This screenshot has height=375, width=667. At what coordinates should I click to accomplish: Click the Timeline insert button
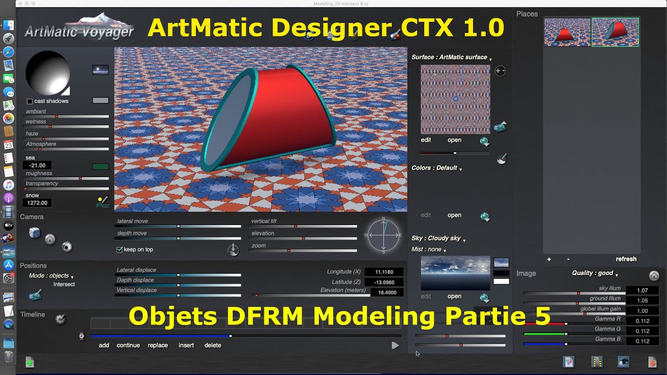point(186,345)
